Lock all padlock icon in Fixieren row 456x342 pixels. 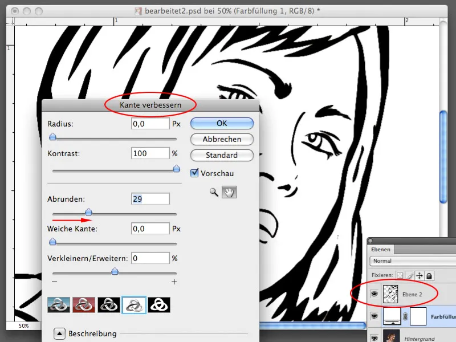coord(429,275)
